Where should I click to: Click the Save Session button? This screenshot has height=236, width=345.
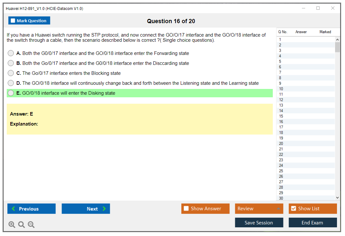coord(259,223)
